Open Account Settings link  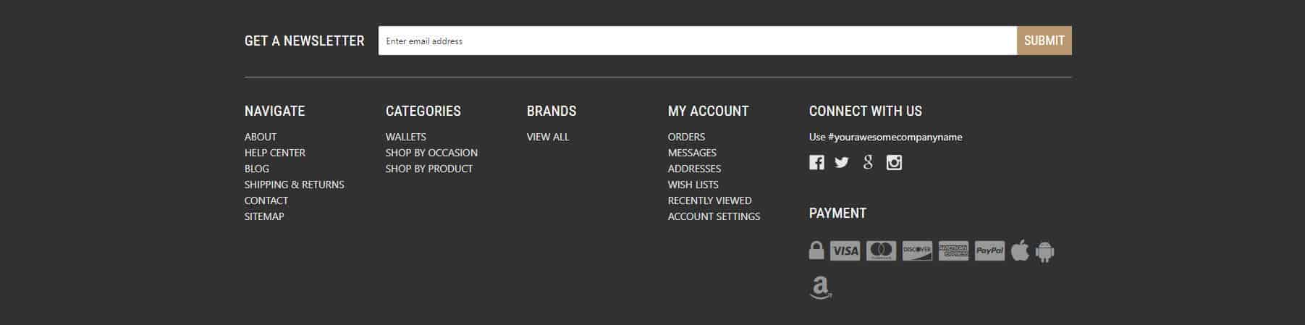(714, 216)
